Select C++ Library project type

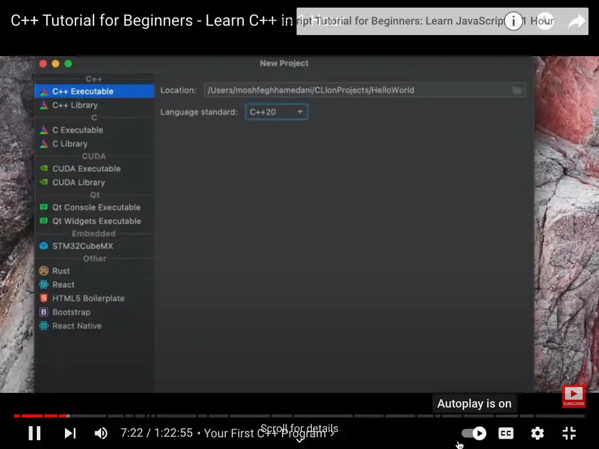pyautogui.click(x=94, y=105)
